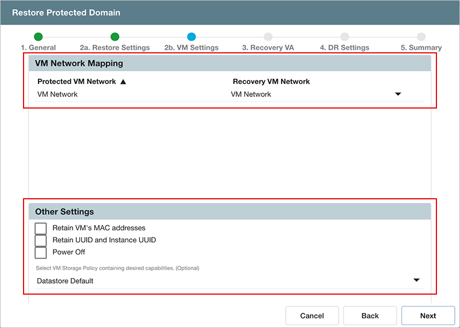The image size is (460, 328).
Task: Go to the 1. General step label
Action: (39, 48)
